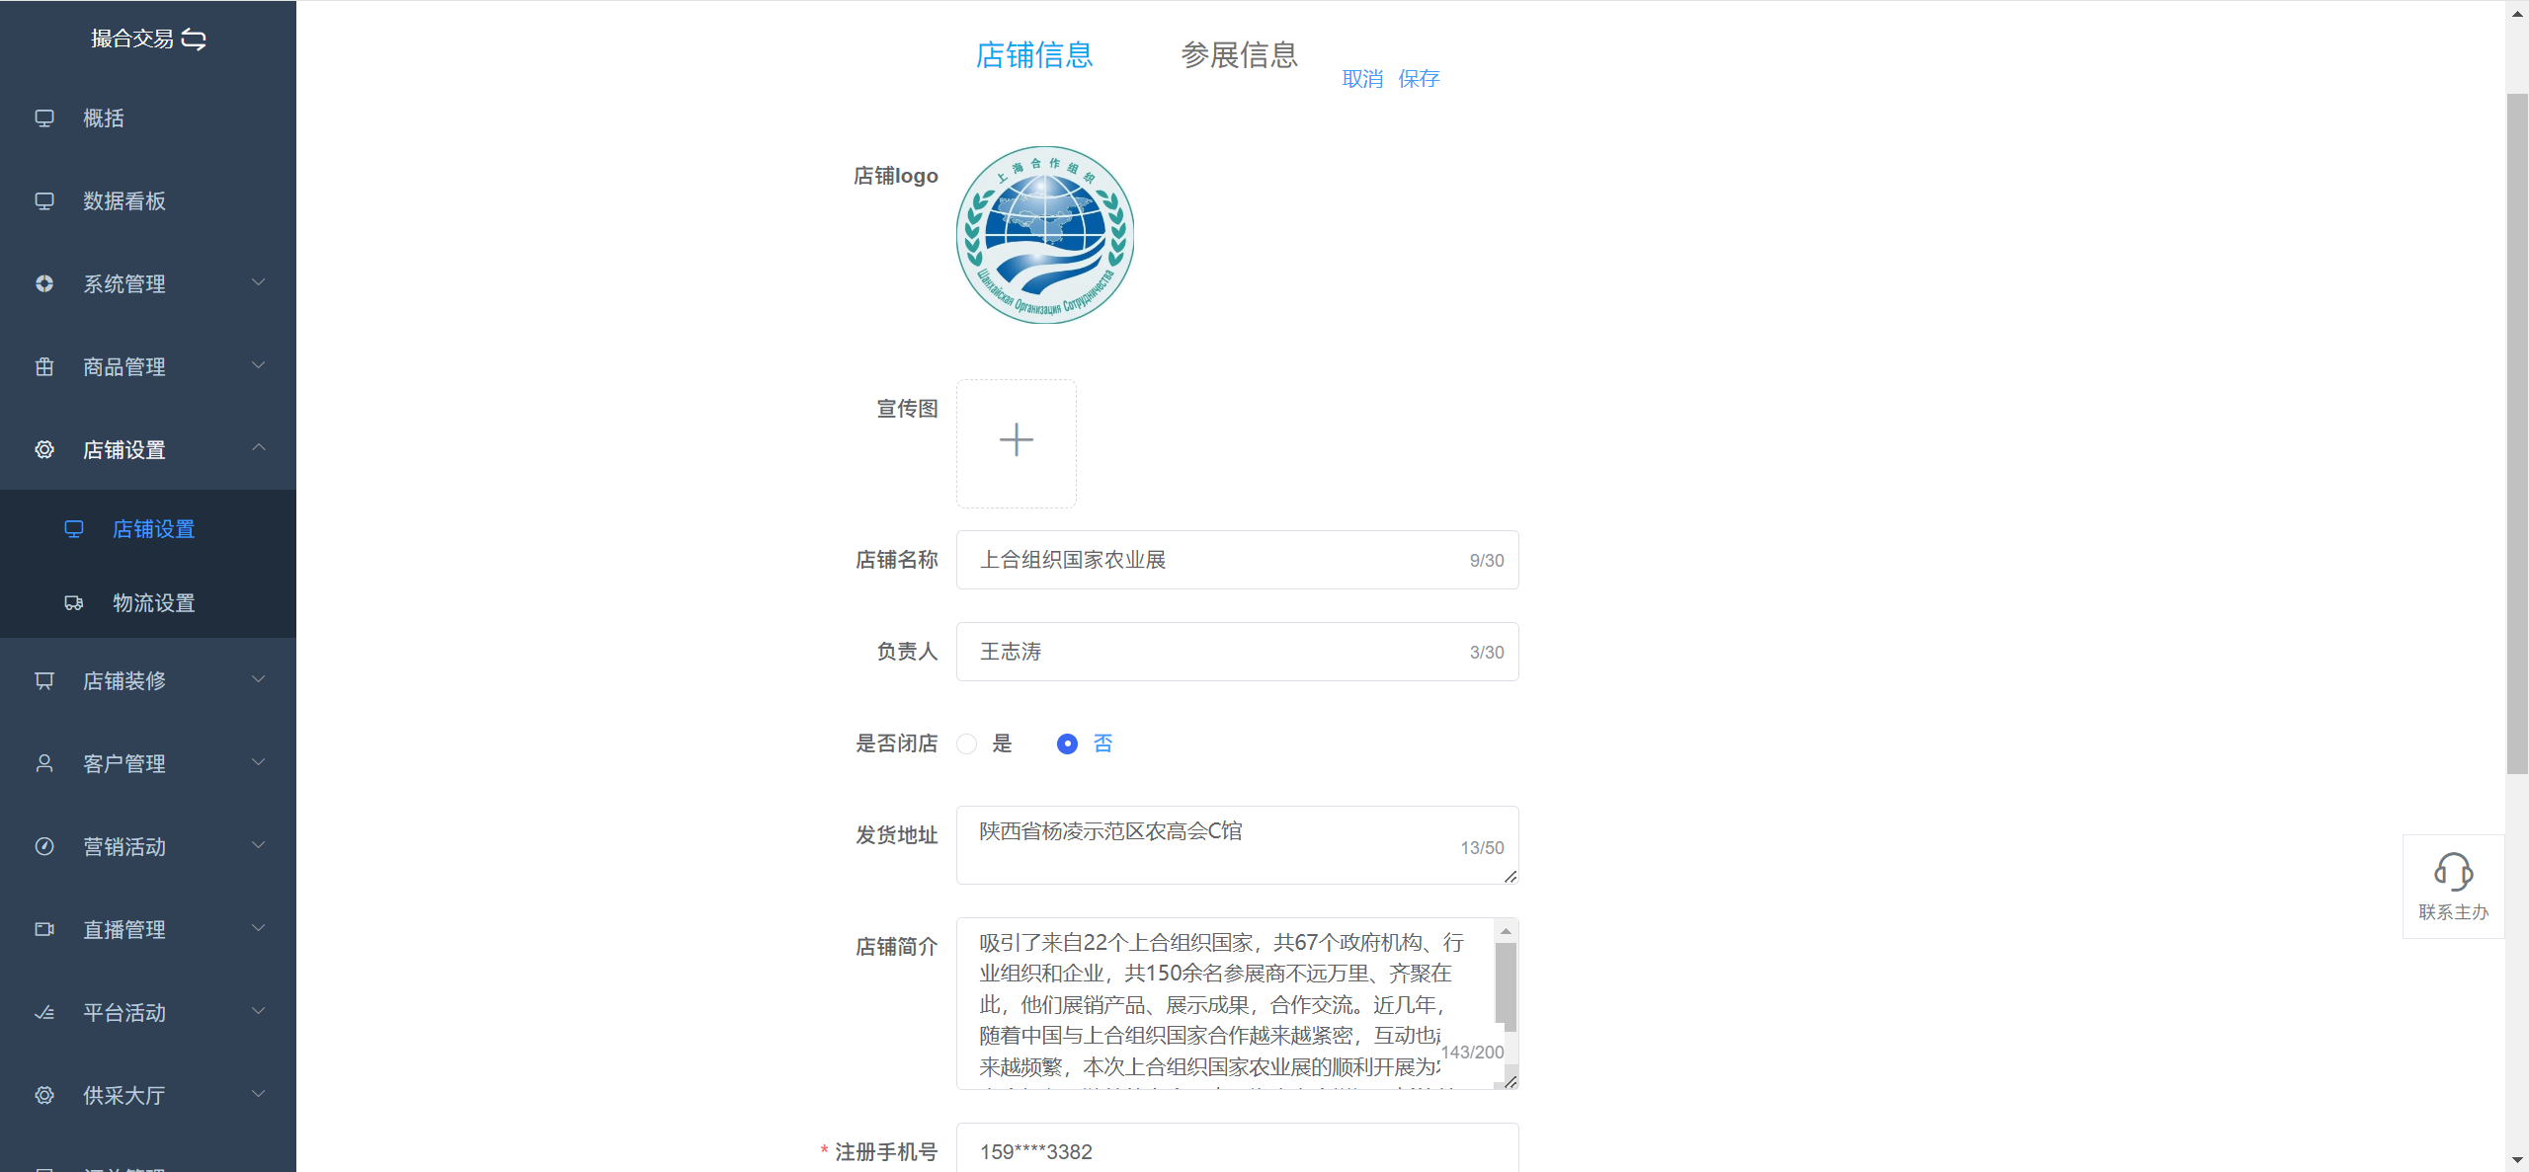Click the swap arrows icon beside 撮合交易

[x=195, y=39]
